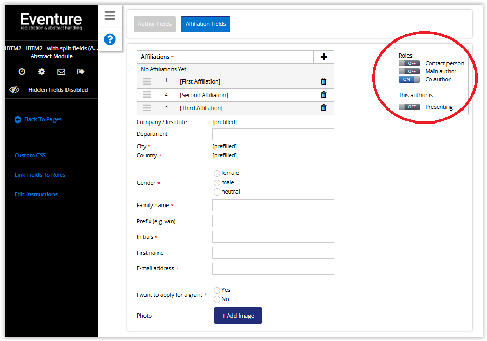This screenshot has height=341, width=487.
Task: Open settings gear icon in sidebar
Action: coord(42,72)
